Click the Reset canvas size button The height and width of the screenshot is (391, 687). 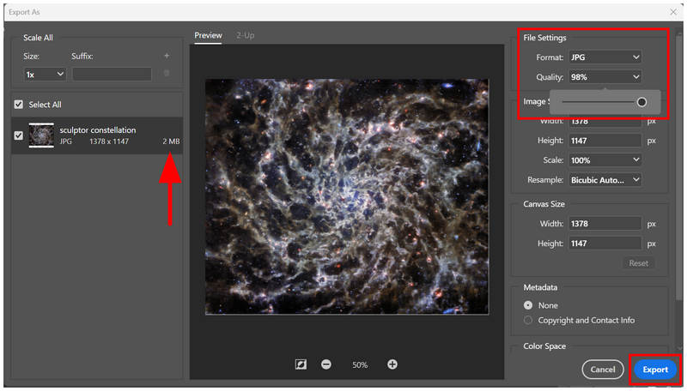[x=638, y=263]
